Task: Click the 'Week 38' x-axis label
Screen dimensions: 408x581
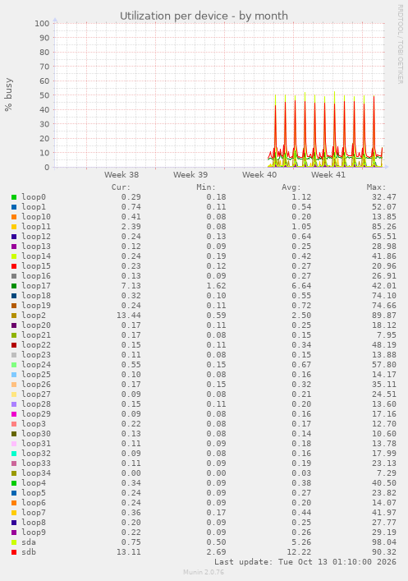Action: [121, 174]
